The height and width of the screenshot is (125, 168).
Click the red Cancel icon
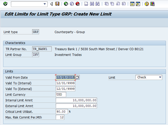click(77, 4)
